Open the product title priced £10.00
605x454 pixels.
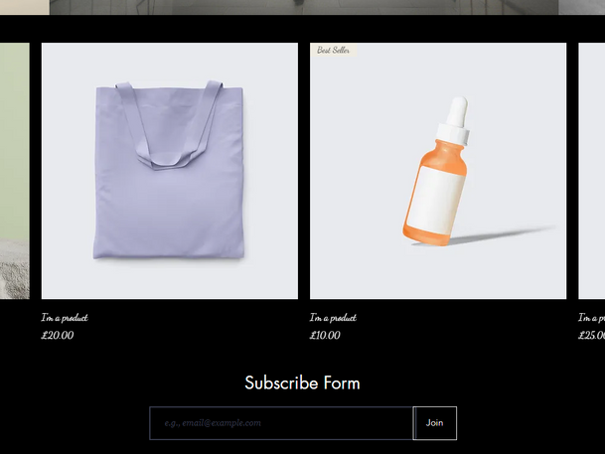(333, 318)
